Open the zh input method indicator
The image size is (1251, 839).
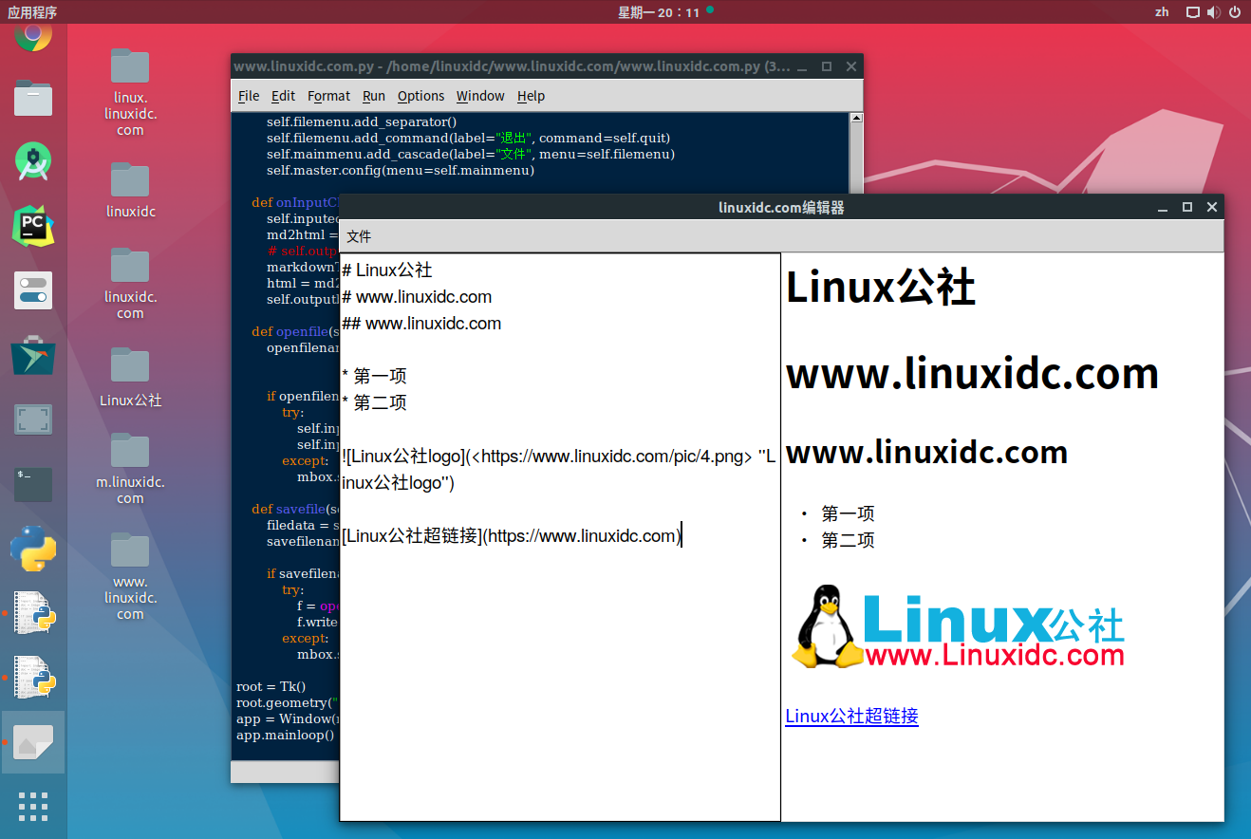[x=1162, y=12]
